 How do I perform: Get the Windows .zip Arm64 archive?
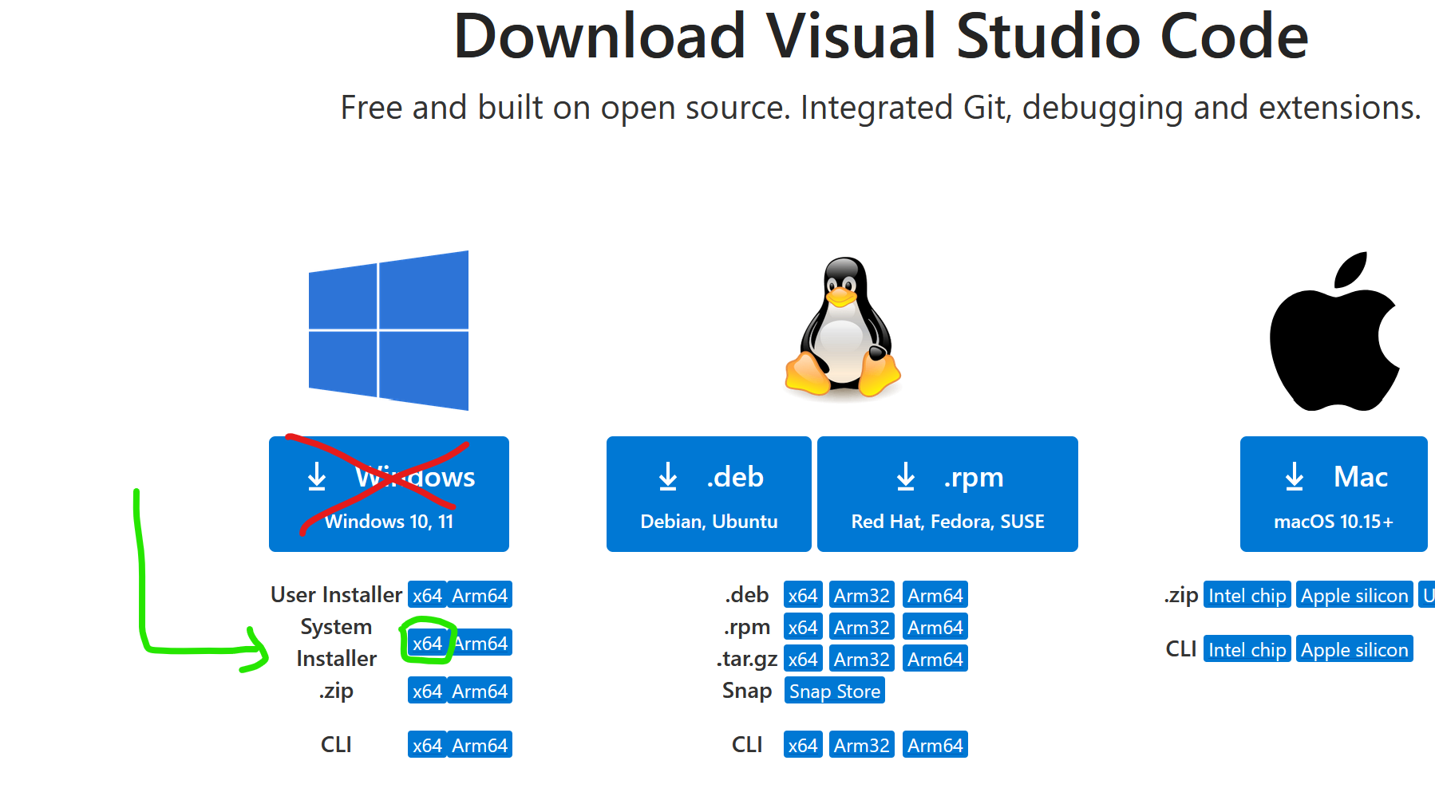(x=480, y=691)
